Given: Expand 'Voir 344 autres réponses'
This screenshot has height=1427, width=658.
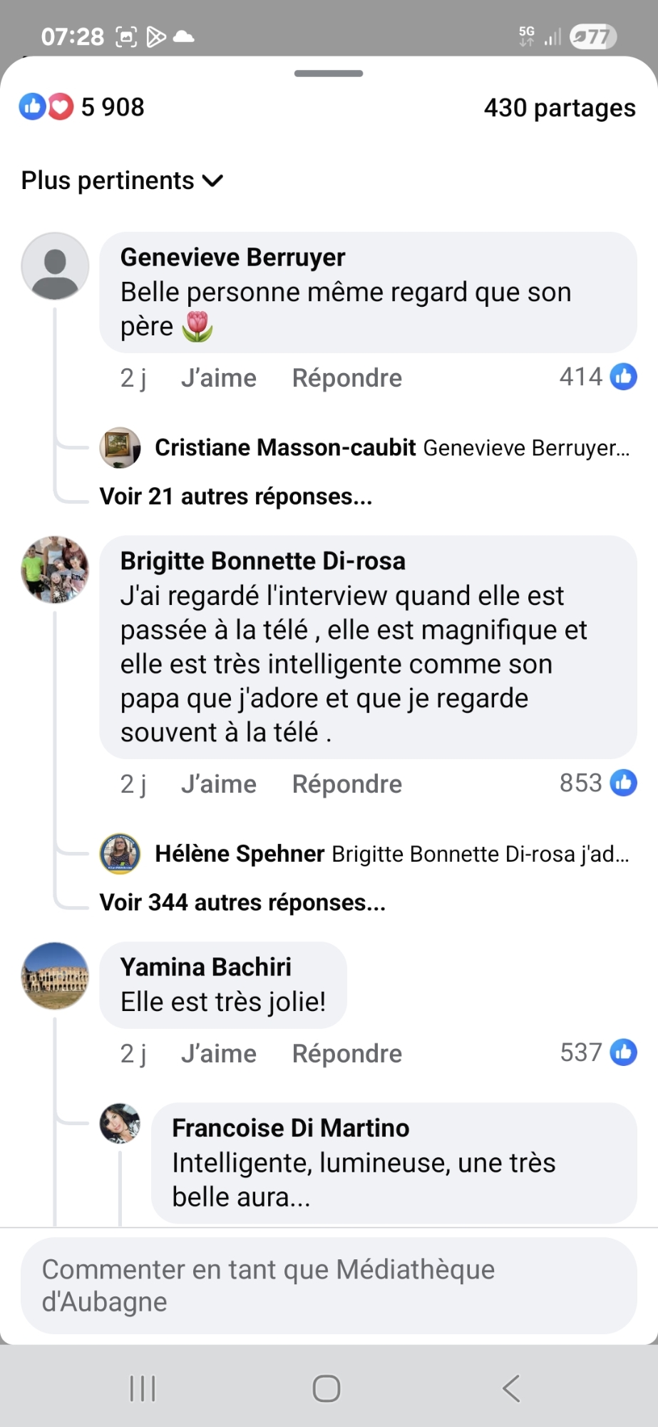Looking at the screenshot, I should point(242,903).
